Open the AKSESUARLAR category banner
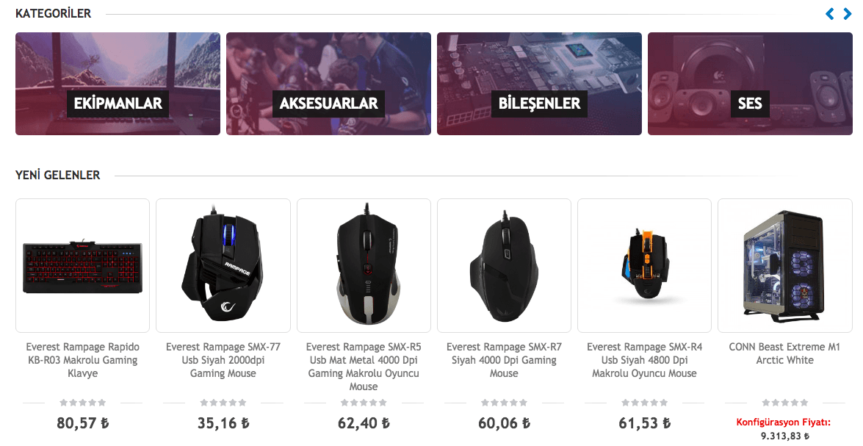 328,84
